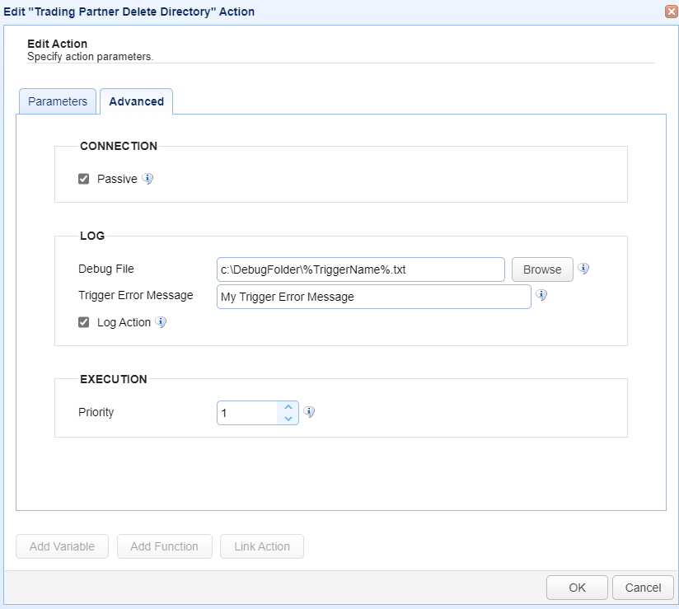
Task: Click the Debug File help icon
Action: (583, 269)
